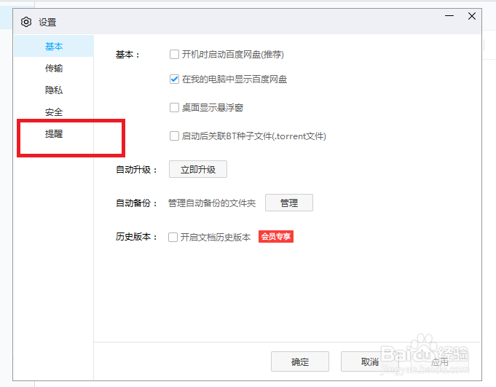Enable 开机时启动百度网盘 checkbox
The image size is (496, 387).
coord(174,55)
